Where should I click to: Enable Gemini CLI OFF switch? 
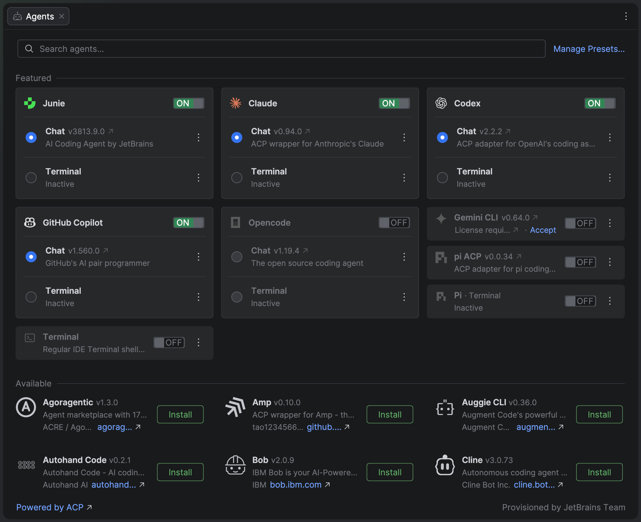click(x=580, y=223)
